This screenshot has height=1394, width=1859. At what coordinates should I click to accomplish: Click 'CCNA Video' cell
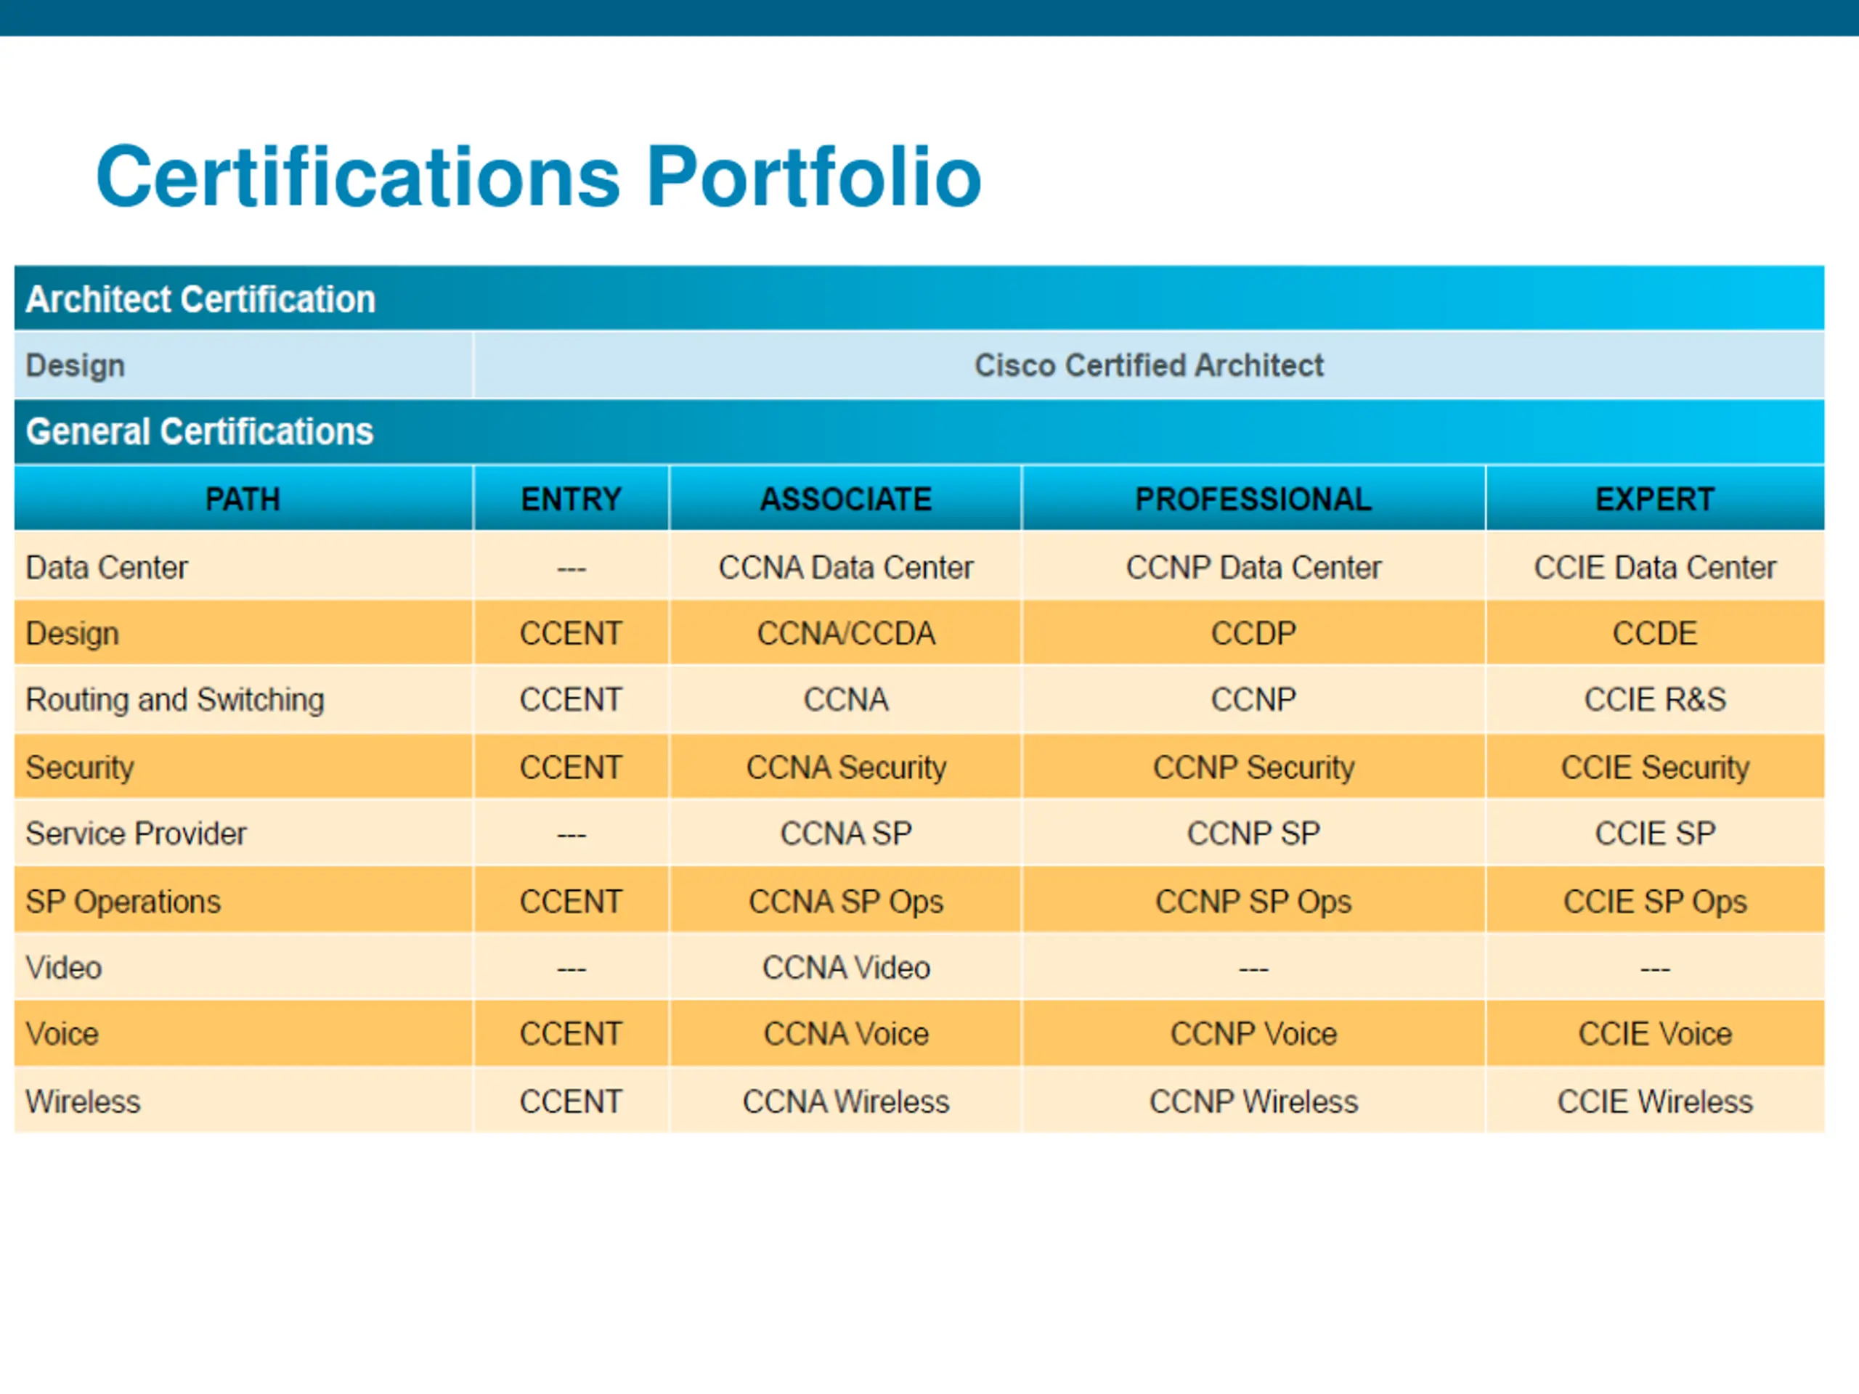pos(845,967)
